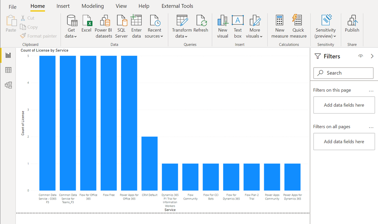Click the Filters funnel icon
378x224 pixels.
pos(318,56)
